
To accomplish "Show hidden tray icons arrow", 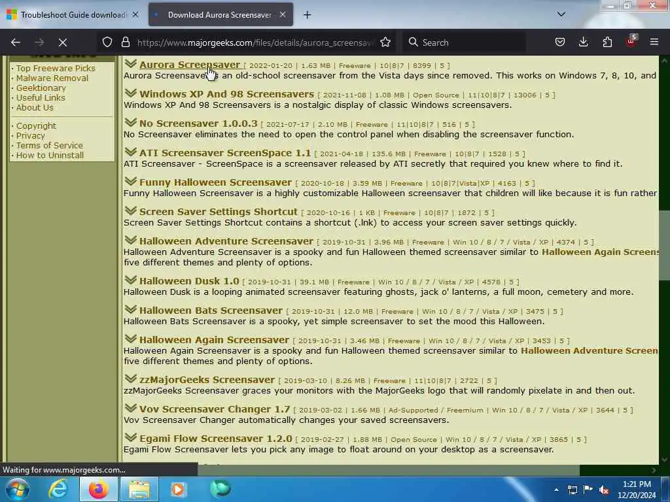I will point(556,490).
